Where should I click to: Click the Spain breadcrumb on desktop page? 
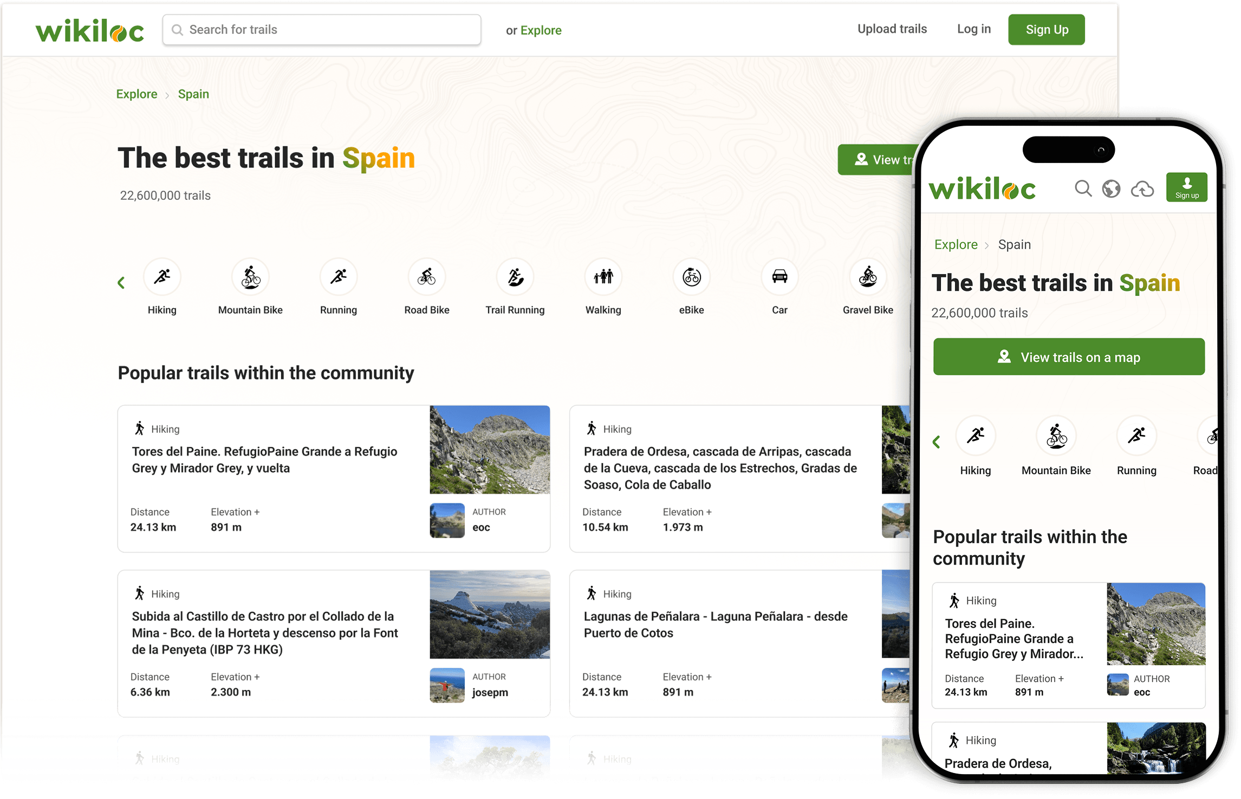coord(193,94)
